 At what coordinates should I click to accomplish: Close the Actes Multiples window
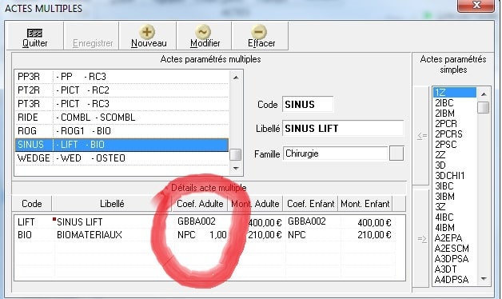click(476, 6)
